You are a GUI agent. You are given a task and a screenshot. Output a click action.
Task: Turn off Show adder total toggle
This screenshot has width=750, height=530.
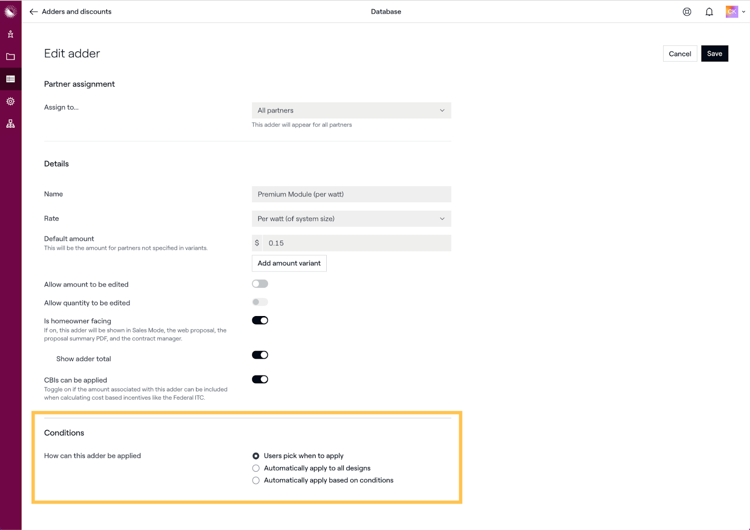260,355
